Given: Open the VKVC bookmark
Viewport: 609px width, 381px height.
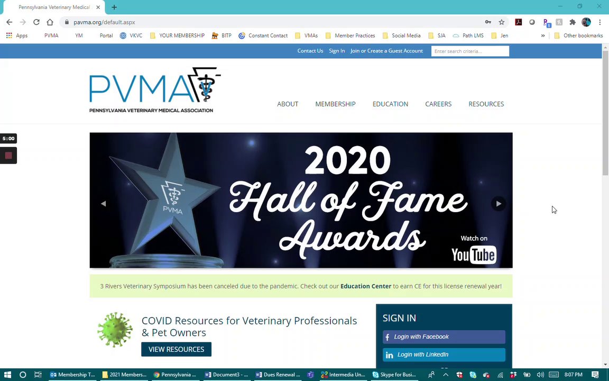Looking at the screenshot, I should point(131,35).
